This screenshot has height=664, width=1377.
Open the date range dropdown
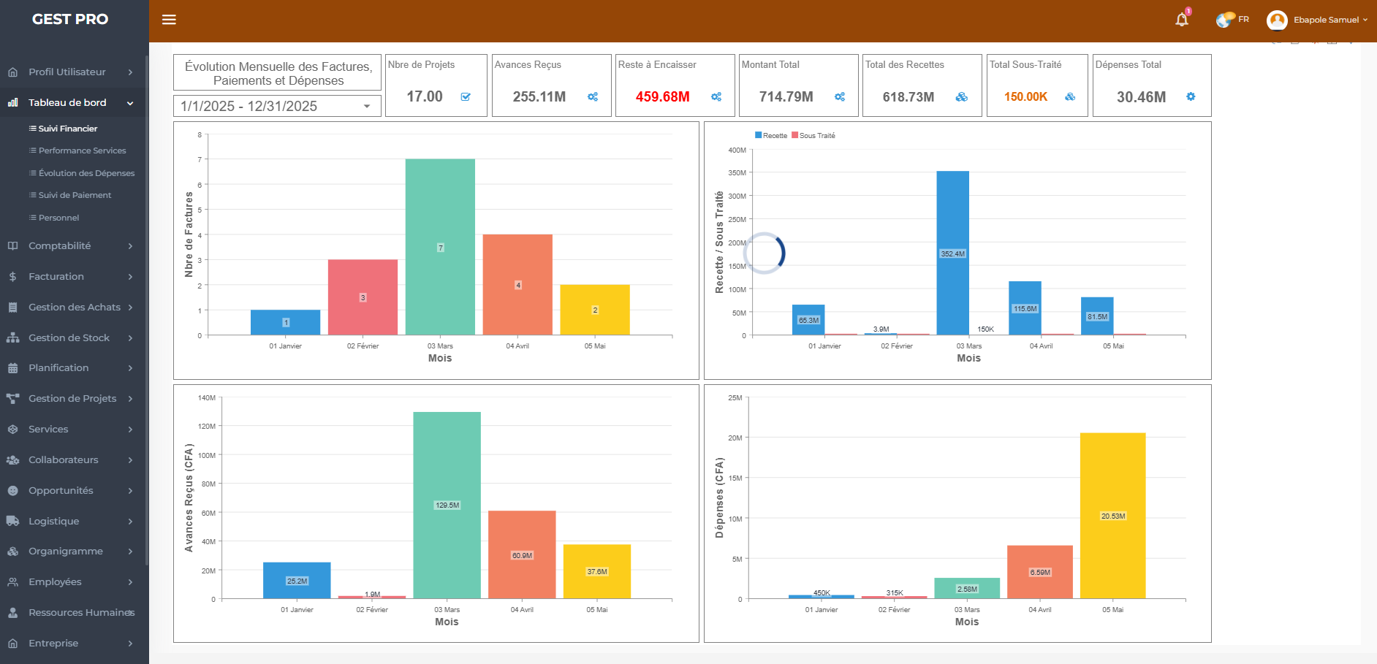pyautogui.click(x=277, y=106)
